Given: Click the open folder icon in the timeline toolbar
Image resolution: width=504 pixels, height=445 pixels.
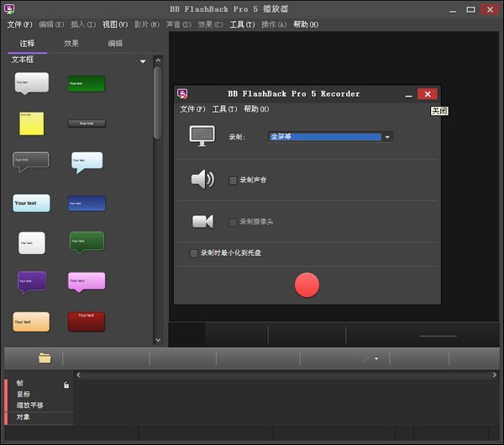Looking at the screenshot, I should (45, 358).
